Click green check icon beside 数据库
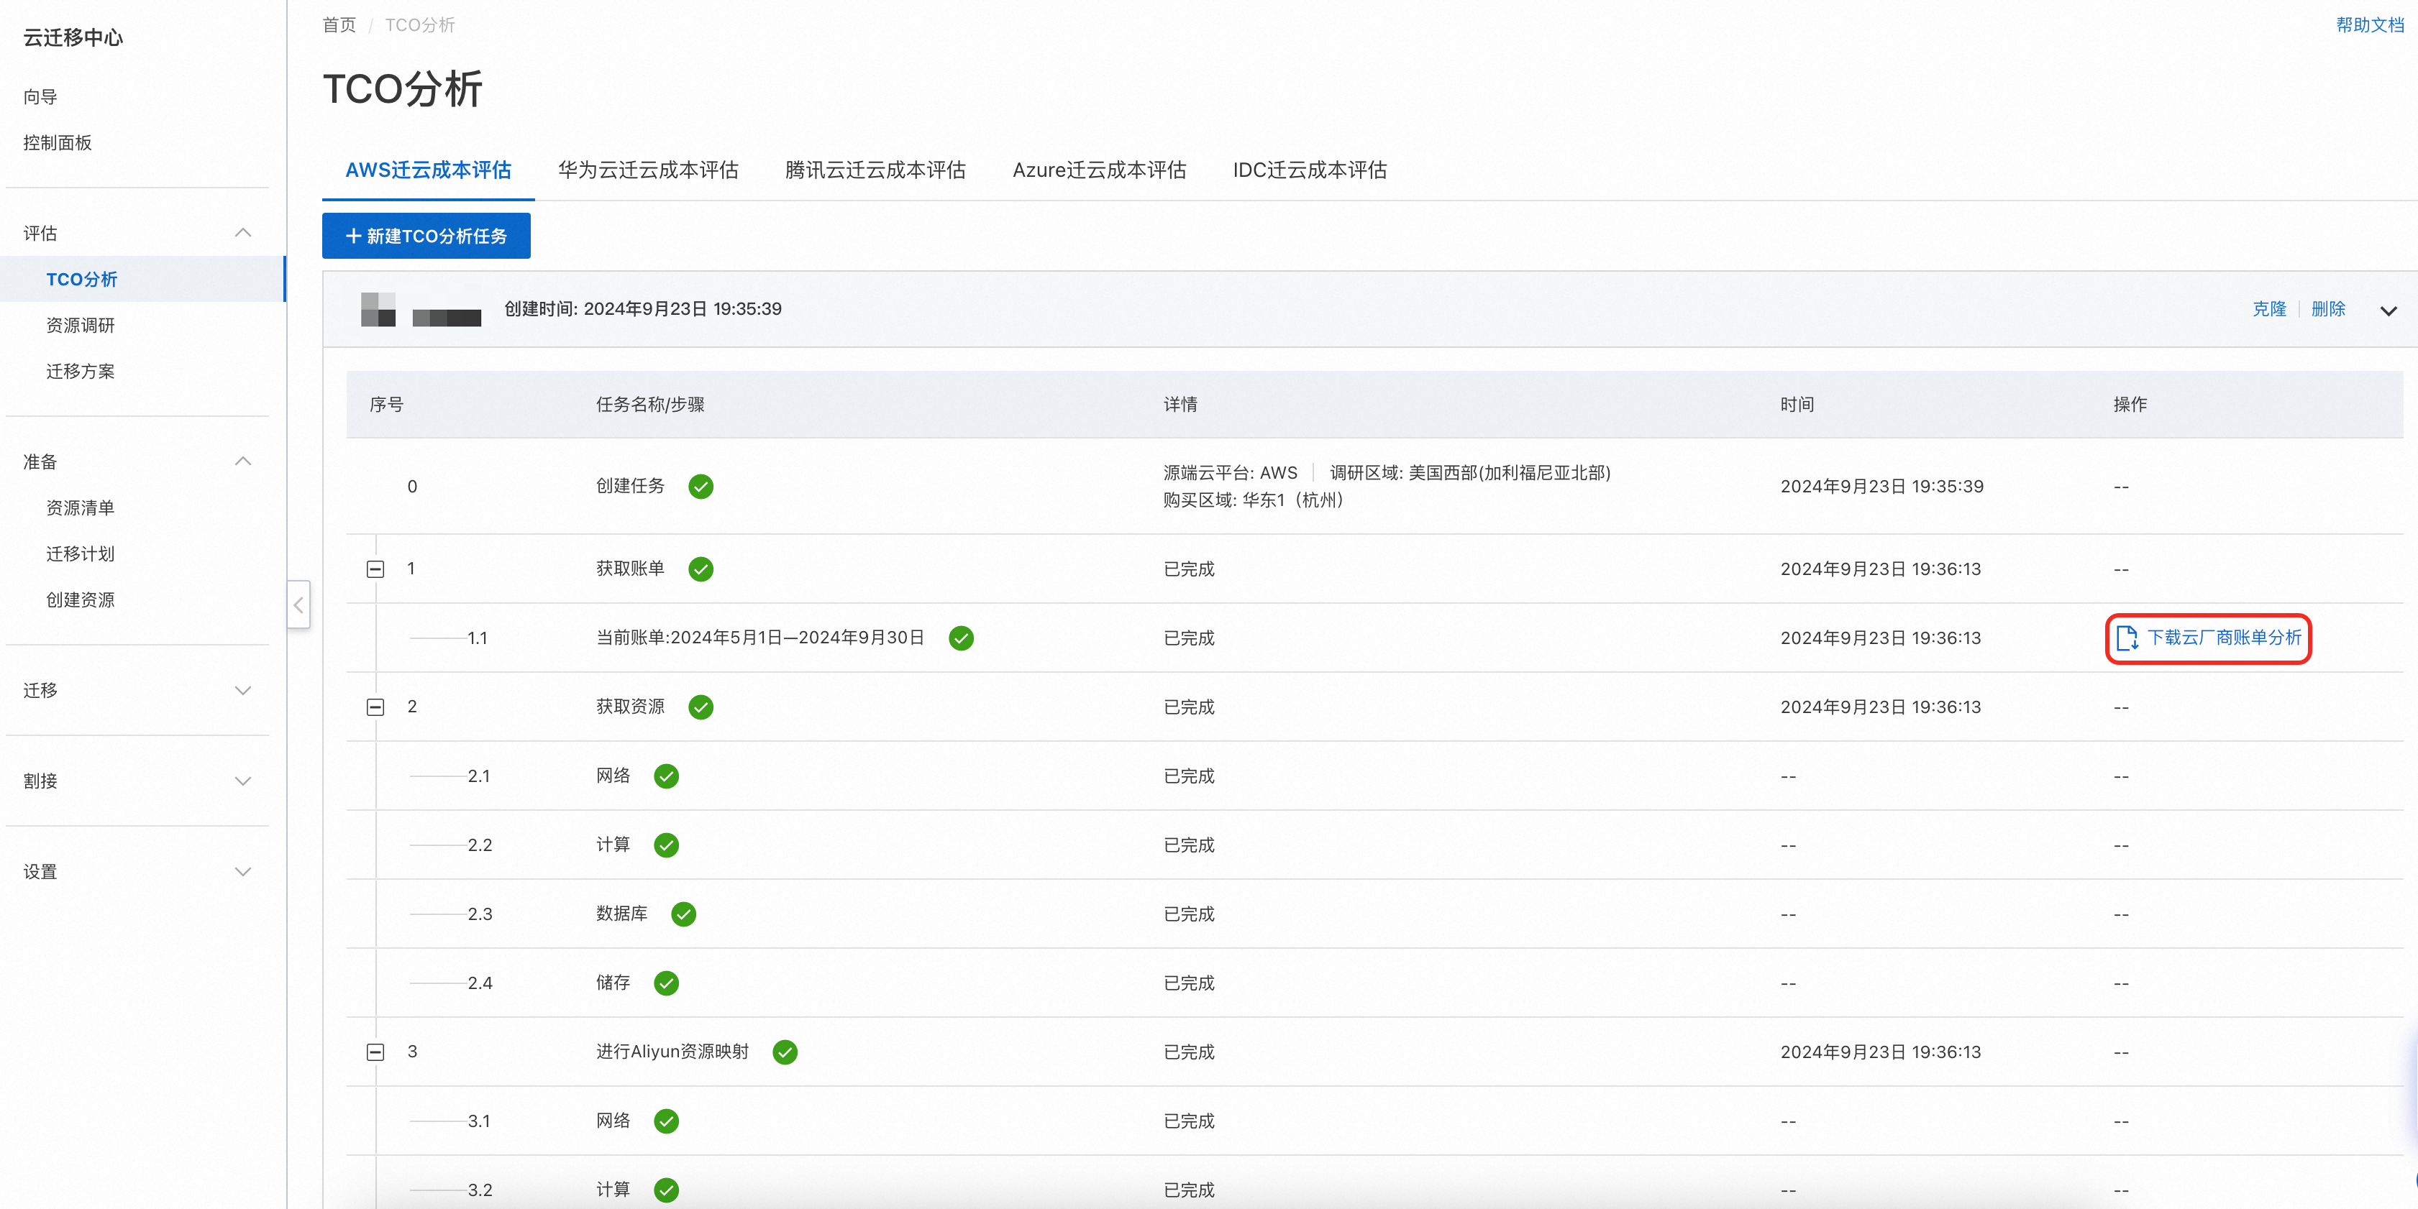Viewport: 2418px width, 1209px height. [x=683, y=914]
